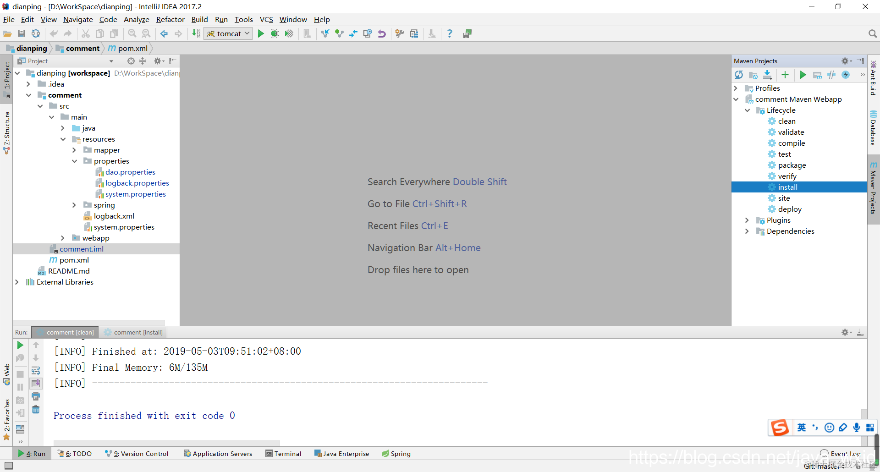Click pom.xml in navigation breadcrumb
This screenshot has width=880, height=472.
[128, 48]
